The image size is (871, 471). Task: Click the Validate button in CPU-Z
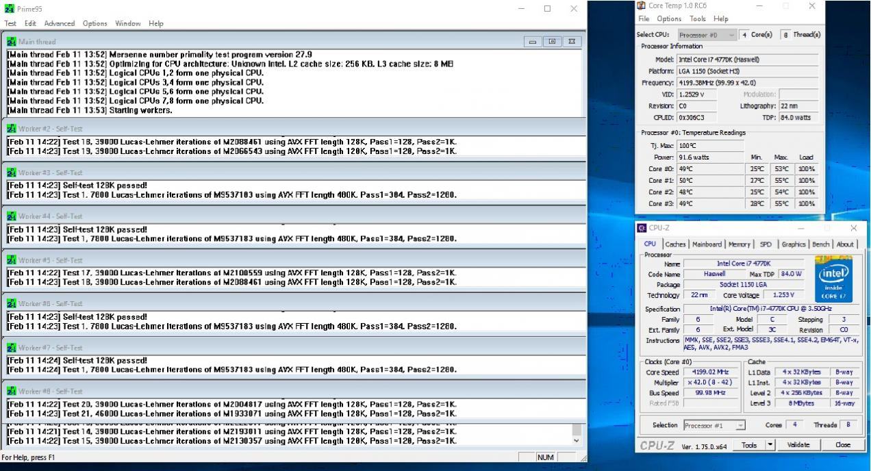click(x=798, y=445)
